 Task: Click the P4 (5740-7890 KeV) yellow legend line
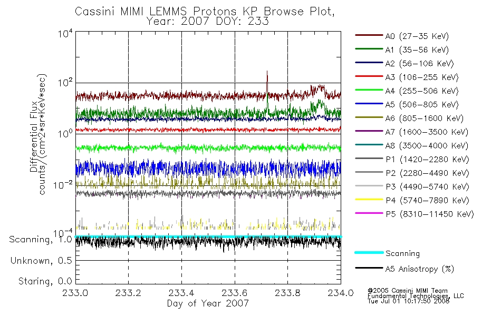(x=369, y=200)
